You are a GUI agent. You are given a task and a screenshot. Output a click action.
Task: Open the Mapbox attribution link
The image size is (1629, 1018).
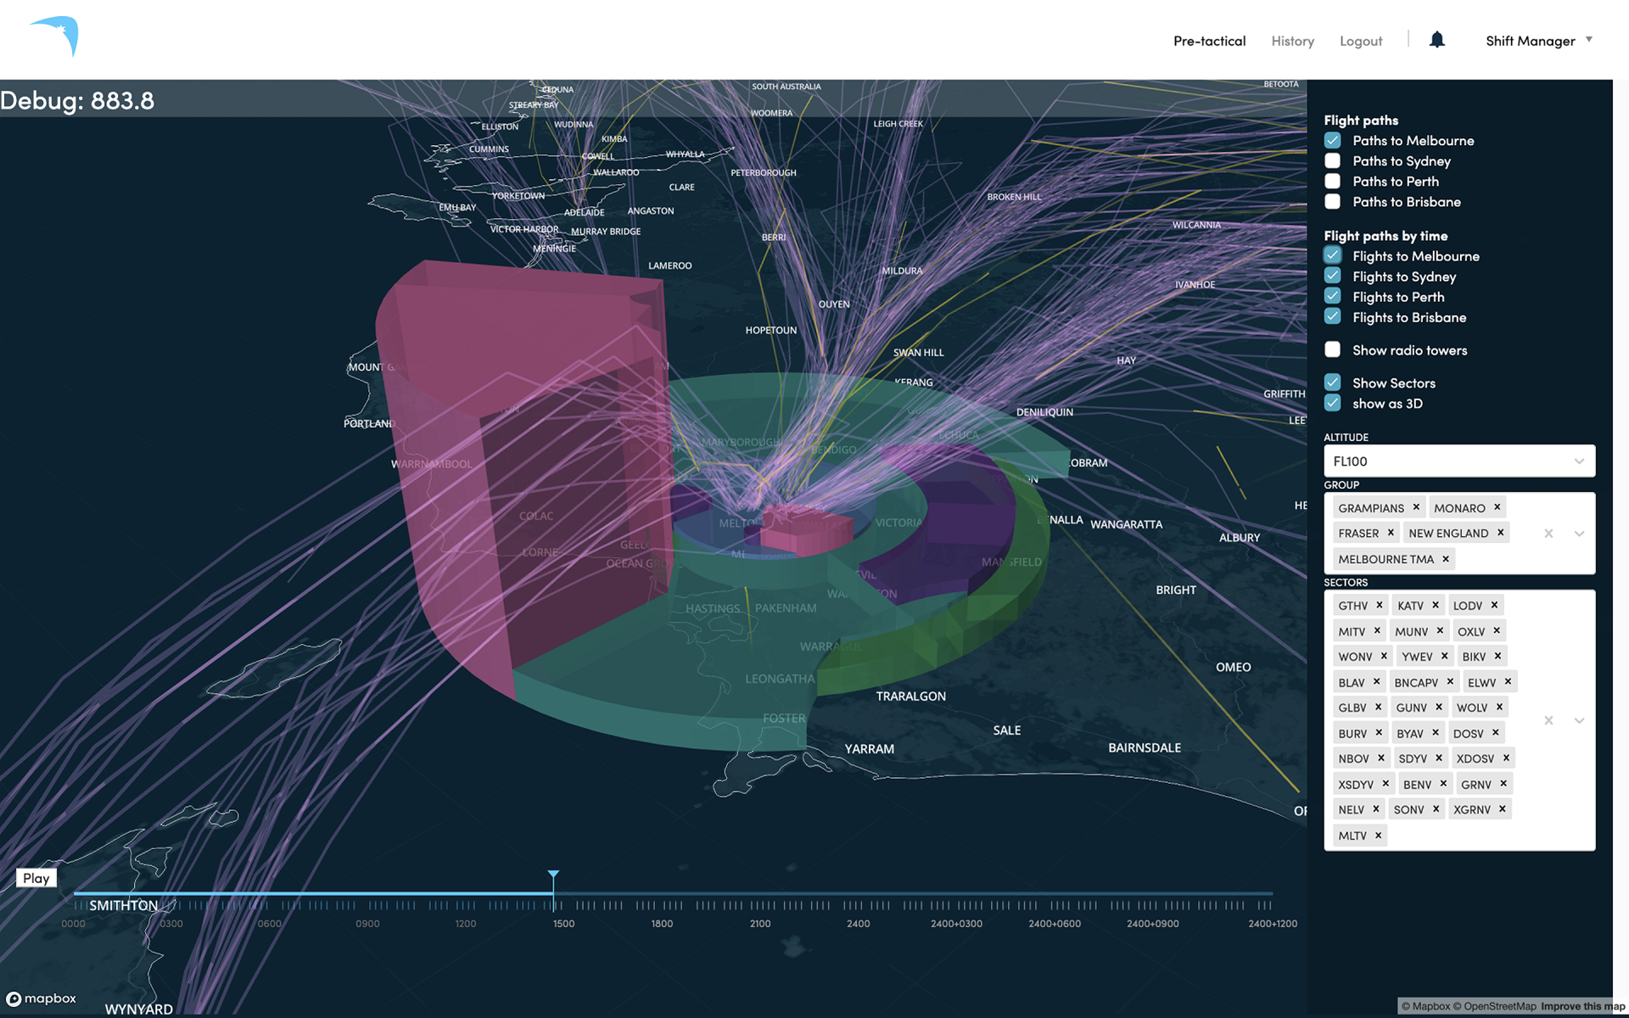pyautogui.click(x=1425, y=1006)
